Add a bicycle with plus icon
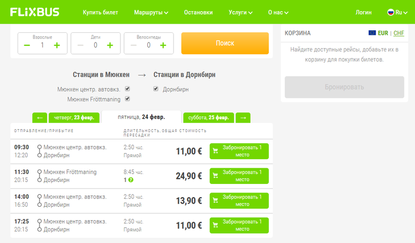415x243 pixels. tap(163, 45)
